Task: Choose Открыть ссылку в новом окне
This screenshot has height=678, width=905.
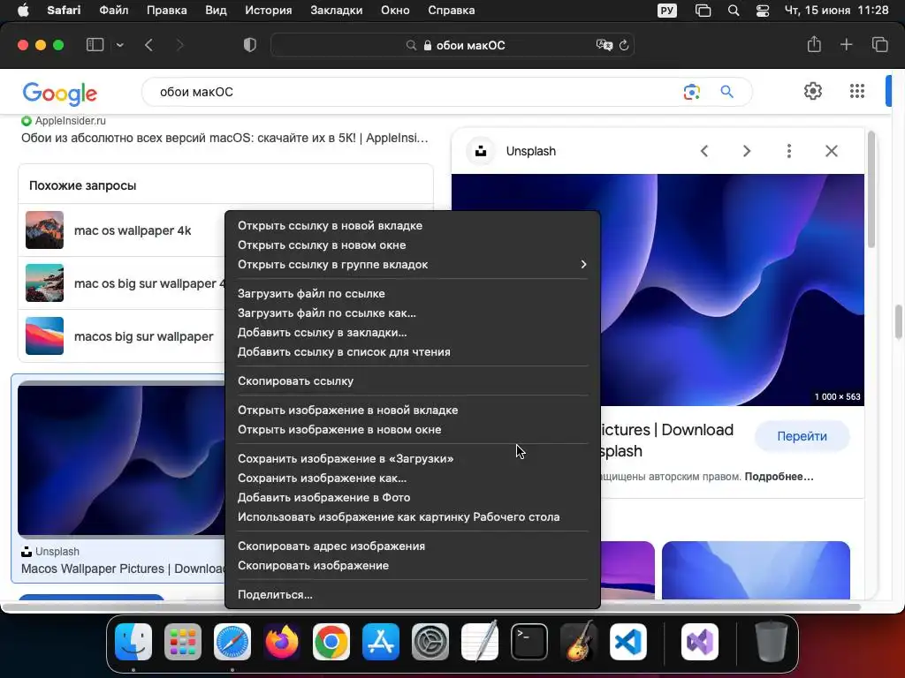Action: pos(412,245)
